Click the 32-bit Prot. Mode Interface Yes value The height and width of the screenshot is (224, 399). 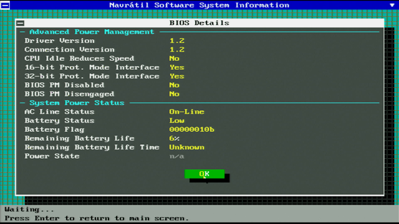point(177,77)
